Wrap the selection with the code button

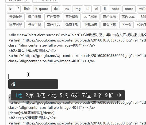tap(115, 9)
